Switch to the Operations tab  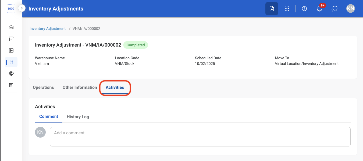43,87
